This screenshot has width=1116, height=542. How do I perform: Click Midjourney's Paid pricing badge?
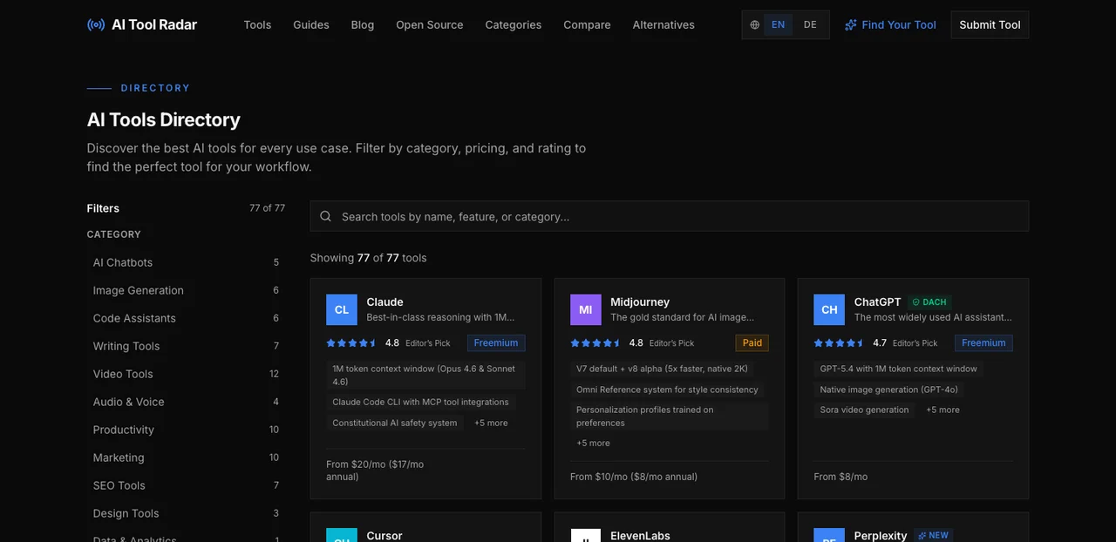tap(752, 343)
